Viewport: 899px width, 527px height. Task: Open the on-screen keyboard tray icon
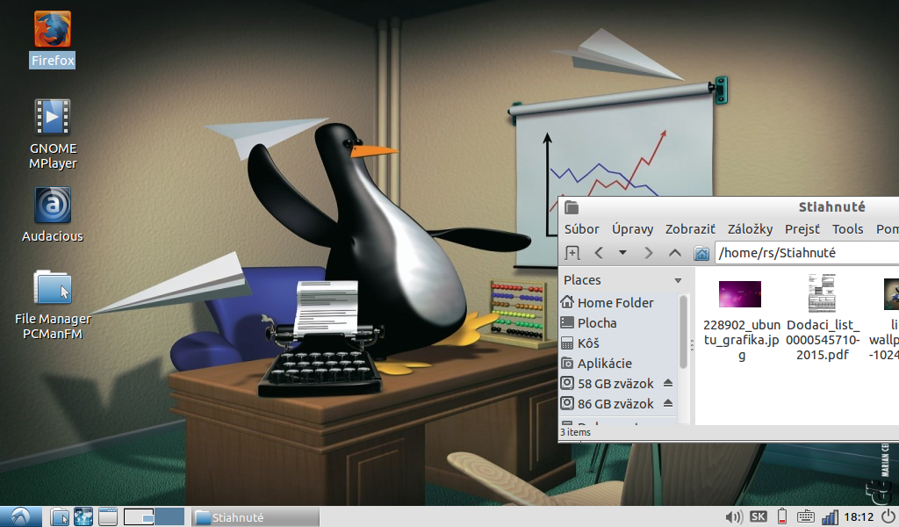point(805,516)
